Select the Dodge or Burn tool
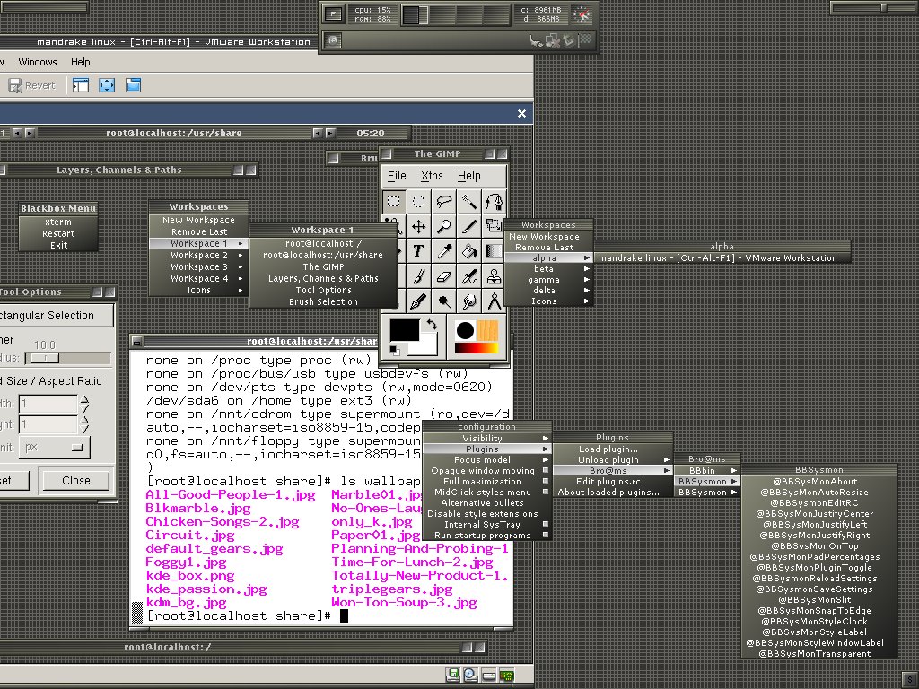This screenshot has height=689, width=919. click(443, 301)
